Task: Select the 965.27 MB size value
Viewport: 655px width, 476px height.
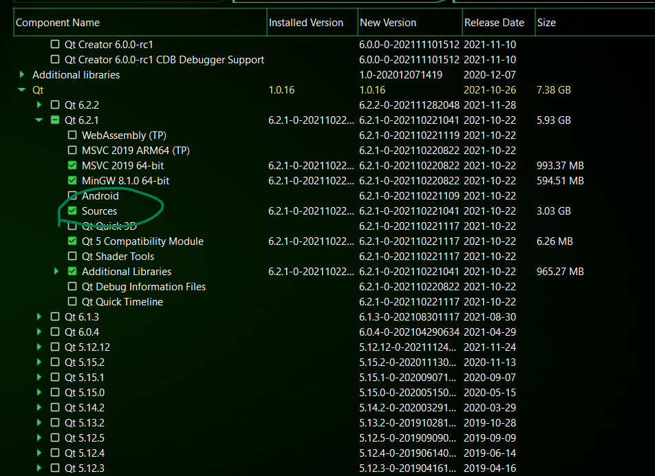Action: tap(560, 272)
